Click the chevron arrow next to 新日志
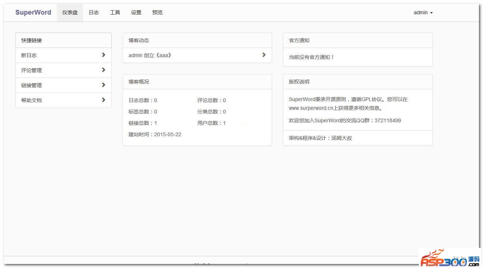 pos(104,55)
